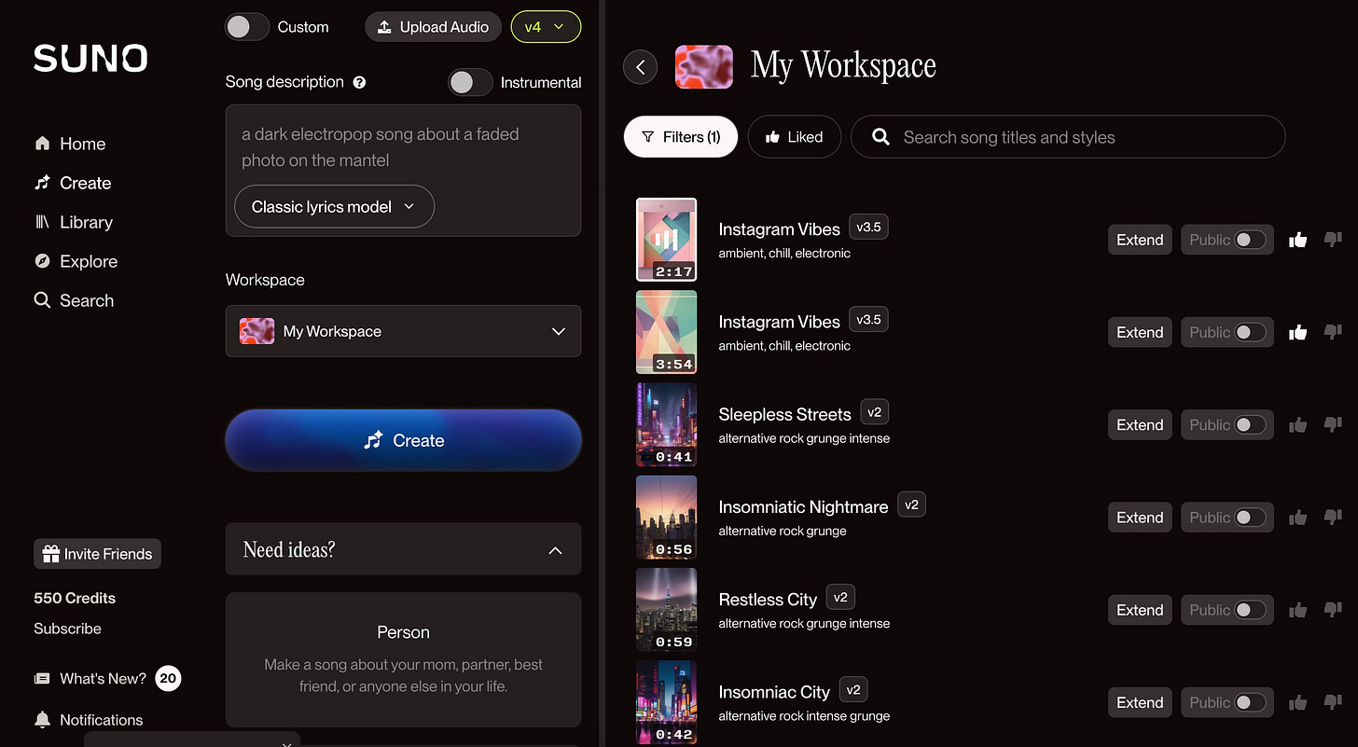Click the What's New badge showing 20
This screenshot has height=747, width=1358.
coord(168,678)
